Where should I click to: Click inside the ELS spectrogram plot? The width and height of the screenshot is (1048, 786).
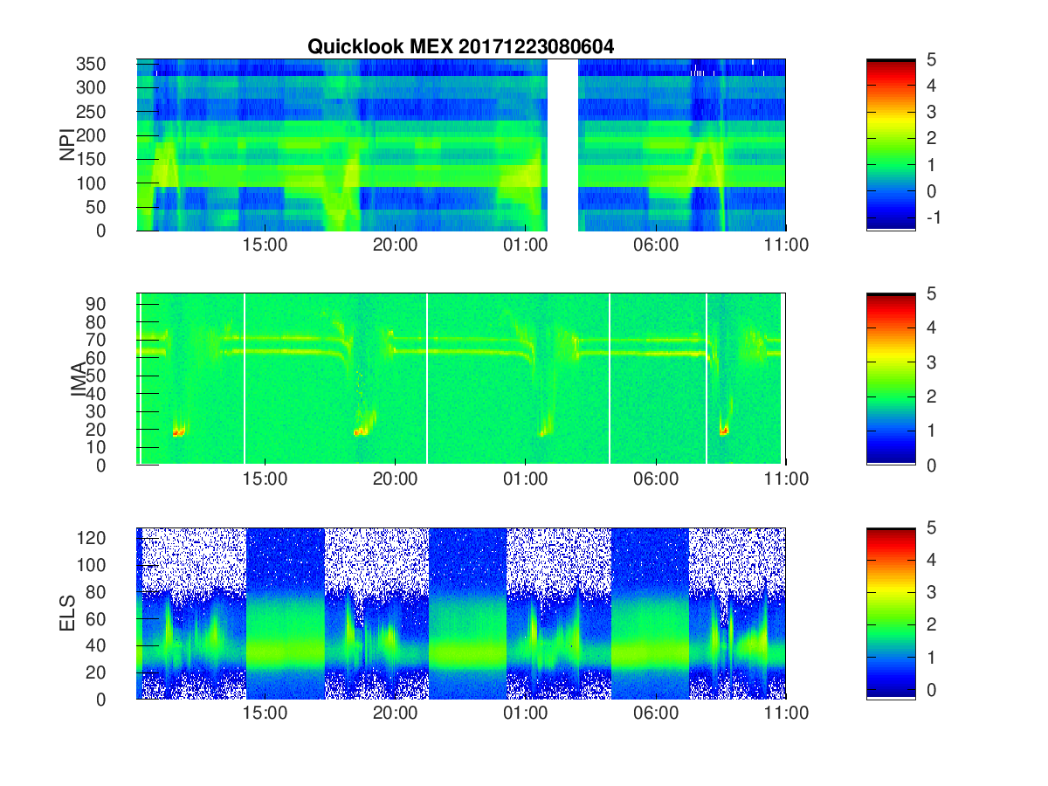point(461,614)
